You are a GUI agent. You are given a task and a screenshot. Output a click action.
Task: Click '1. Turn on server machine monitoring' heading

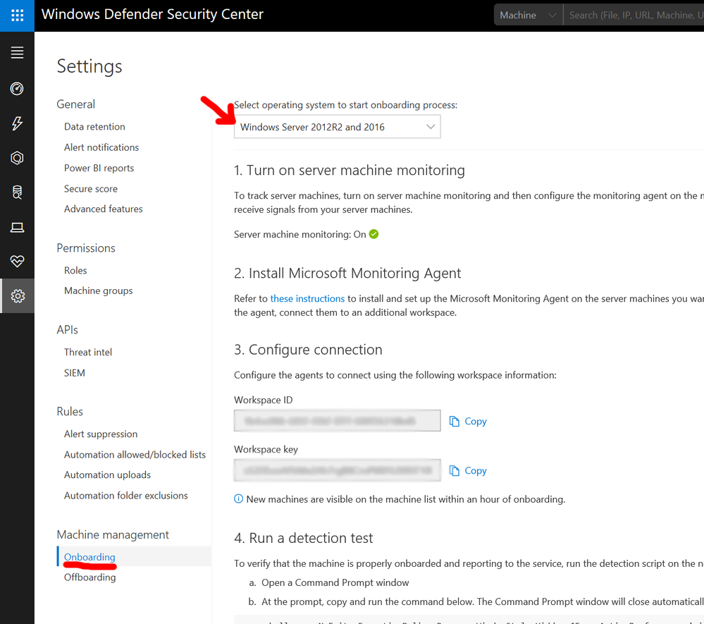(x=350, y=170)
